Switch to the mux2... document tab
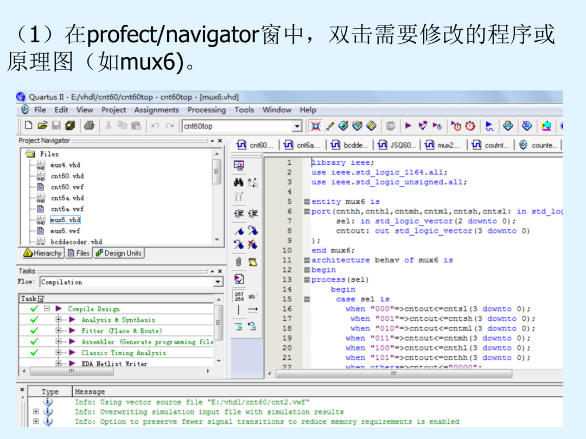This screenshot has width=586, height=439. click(443, 145)
